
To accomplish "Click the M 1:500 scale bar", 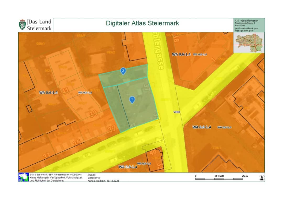I will pyautogui.click(x=219, y=177).
